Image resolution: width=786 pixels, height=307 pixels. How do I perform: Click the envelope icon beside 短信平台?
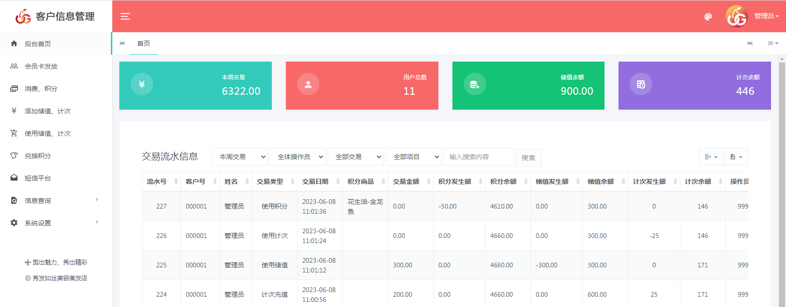[x=14, y=178]
